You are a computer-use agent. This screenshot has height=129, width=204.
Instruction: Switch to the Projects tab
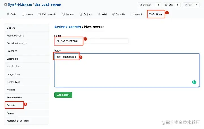point(86,14)
